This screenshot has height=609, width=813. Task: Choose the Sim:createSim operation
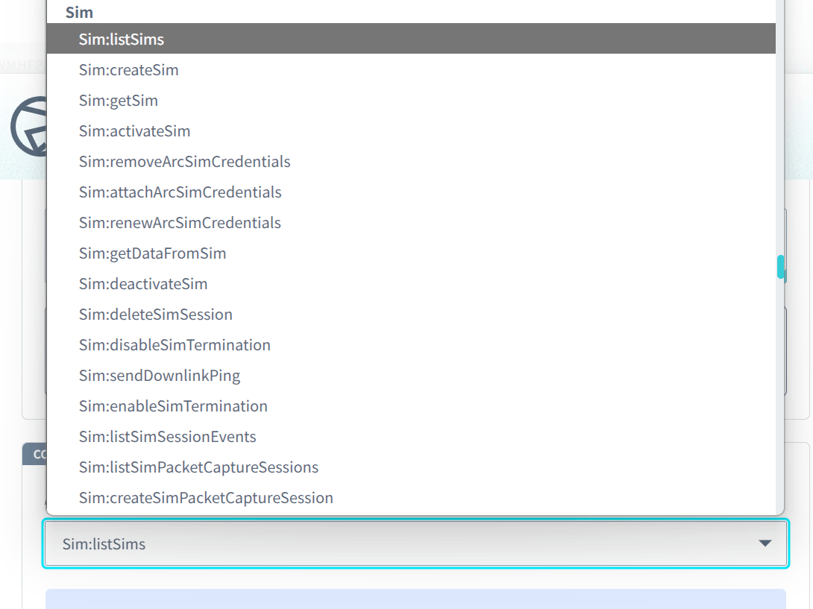click(128, 69)
